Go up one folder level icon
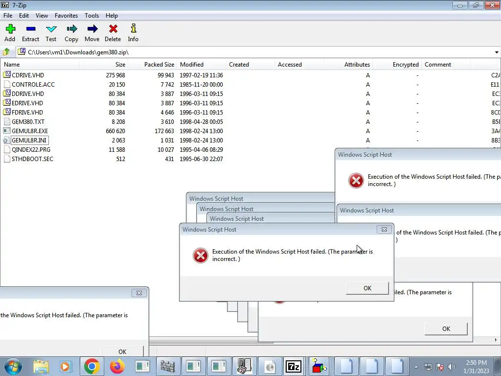The image size is (501, 376). 6,52
